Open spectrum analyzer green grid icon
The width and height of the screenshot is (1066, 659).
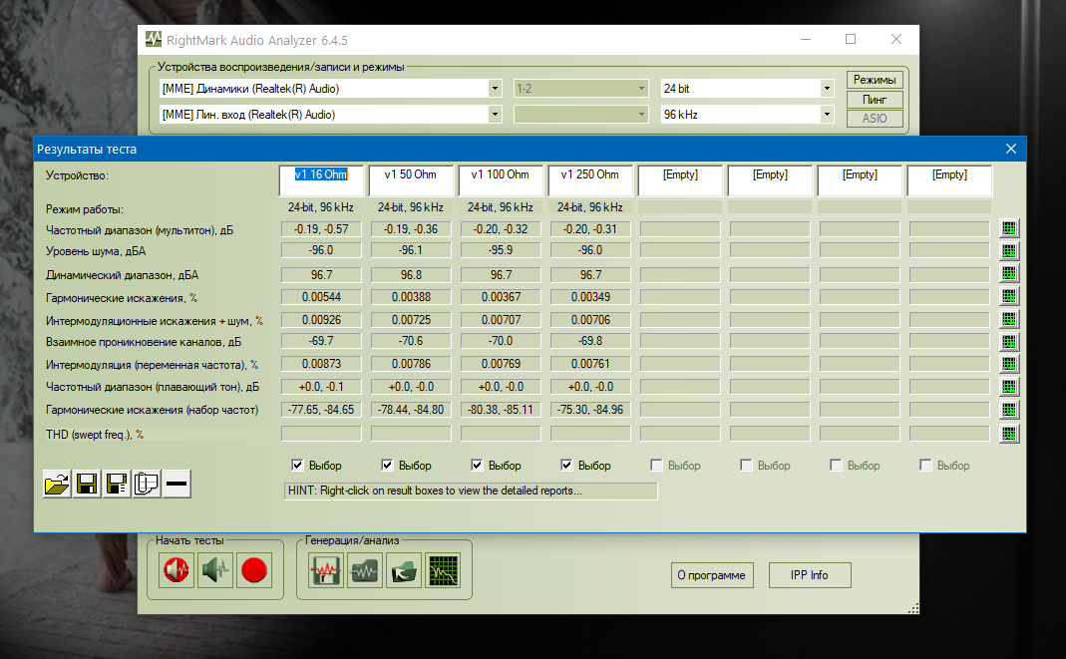(x=443, y=570)
